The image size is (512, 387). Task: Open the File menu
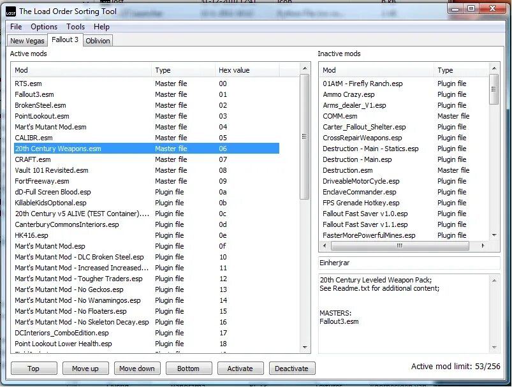[x=16, y=27]
